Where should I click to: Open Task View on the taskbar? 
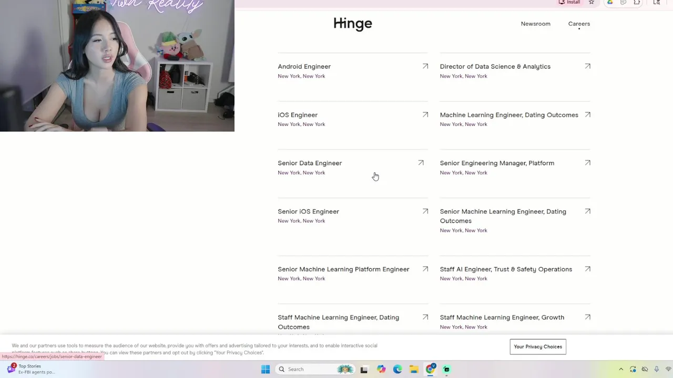point(364,369)
